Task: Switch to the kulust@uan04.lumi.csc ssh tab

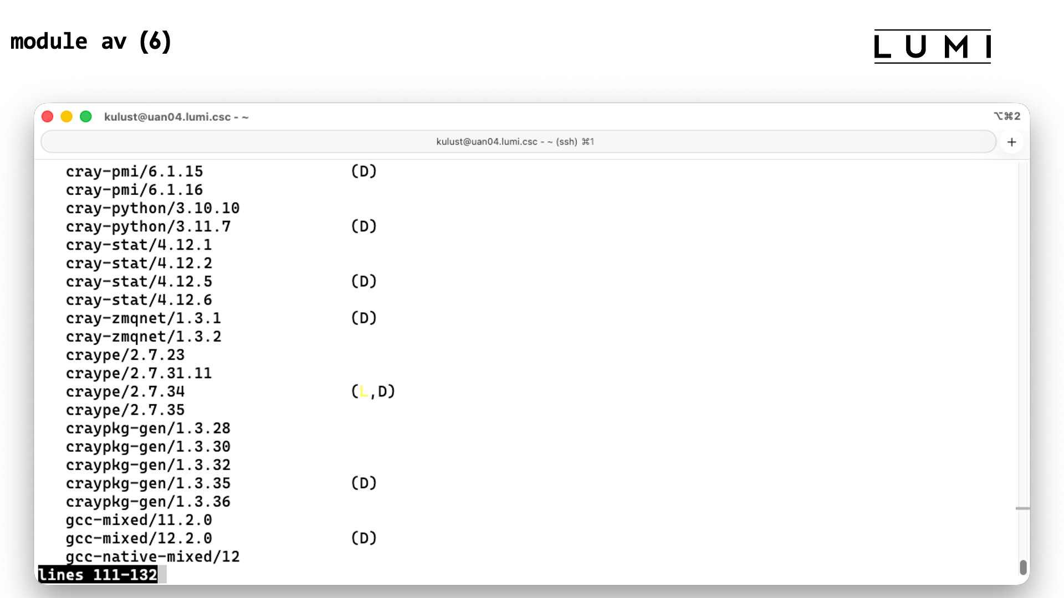Action: click(x=514, y=142)
